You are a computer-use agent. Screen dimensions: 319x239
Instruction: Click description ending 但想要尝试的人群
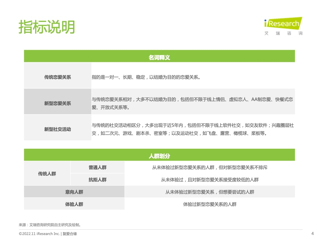(210, 192)
